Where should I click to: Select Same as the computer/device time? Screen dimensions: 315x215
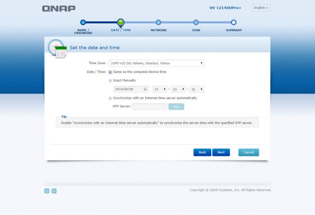110,72
